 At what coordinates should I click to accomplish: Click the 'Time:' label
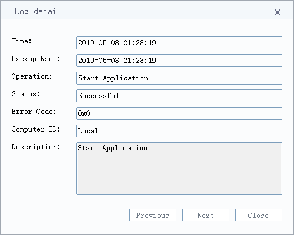[x=22, y=41]
